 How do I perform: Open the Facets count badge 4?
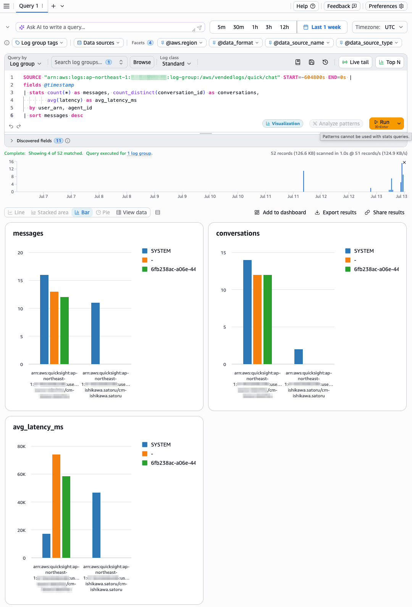150,43
